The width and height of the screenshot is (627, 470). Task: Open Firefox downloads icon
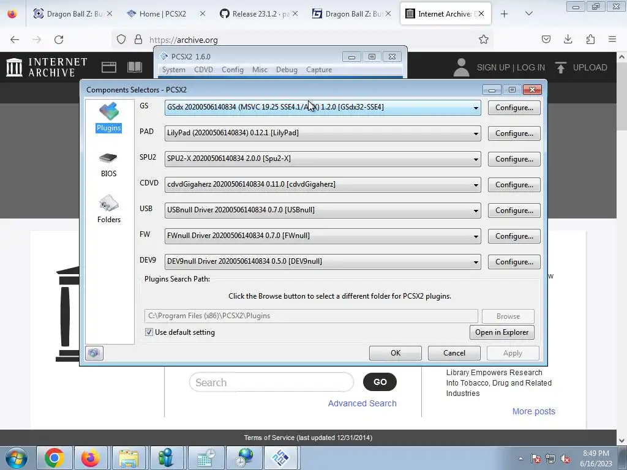point(568,39)
